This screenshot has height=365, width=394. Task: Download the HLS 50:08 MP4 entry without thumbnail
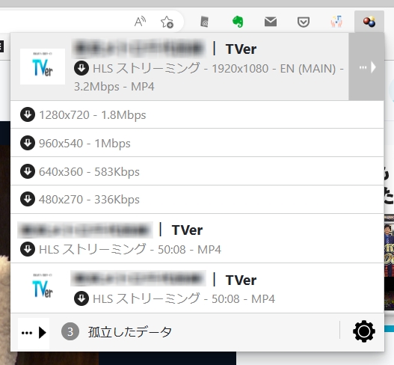tap(28, 249)
